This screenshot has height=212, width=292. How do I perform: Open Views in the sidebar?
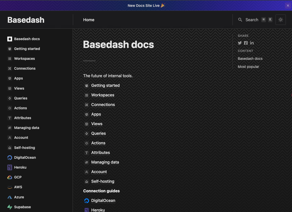[x=19, y=88]
